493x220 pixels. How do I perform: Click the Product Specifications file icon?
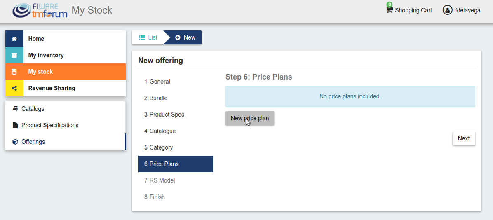click(x=15, y=125)
